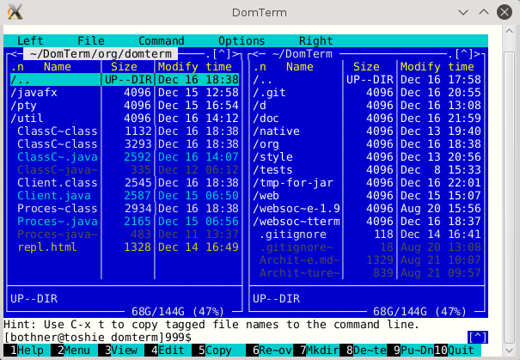
Task: Open the Right panel menu
Action: (315, 40)
